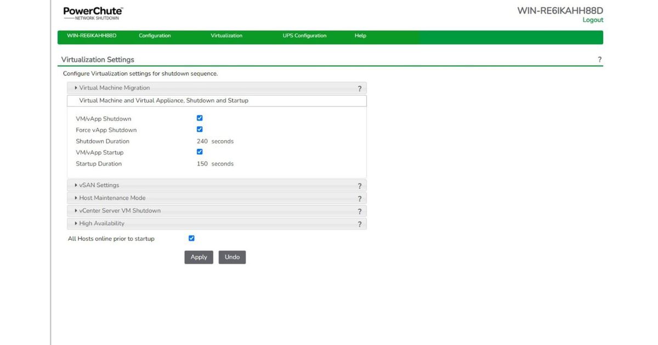This screenshot has width=658, height=345.
Task: Click the Logout link
Action: click(593, 20)
